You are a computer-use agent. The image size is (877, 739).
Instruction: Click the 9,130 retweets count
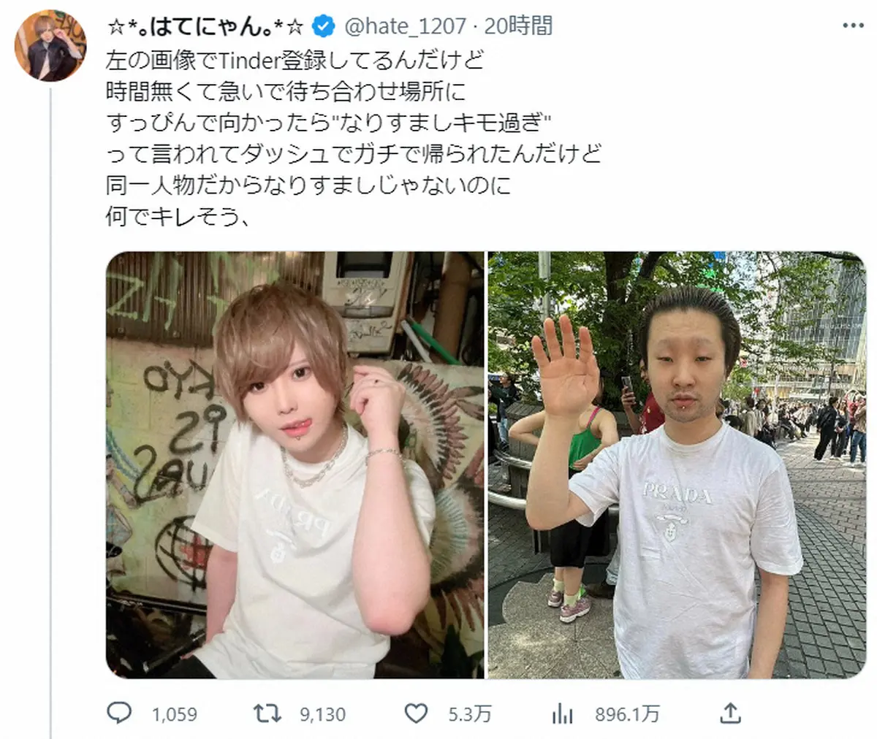(323, 714)
